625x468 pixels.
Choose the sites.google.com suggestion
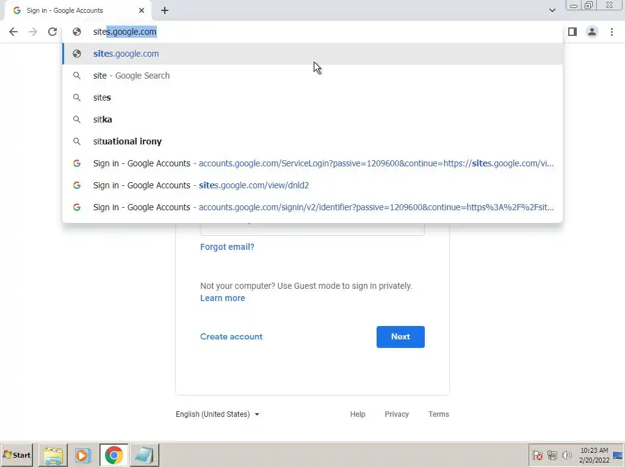click(312, 54)
